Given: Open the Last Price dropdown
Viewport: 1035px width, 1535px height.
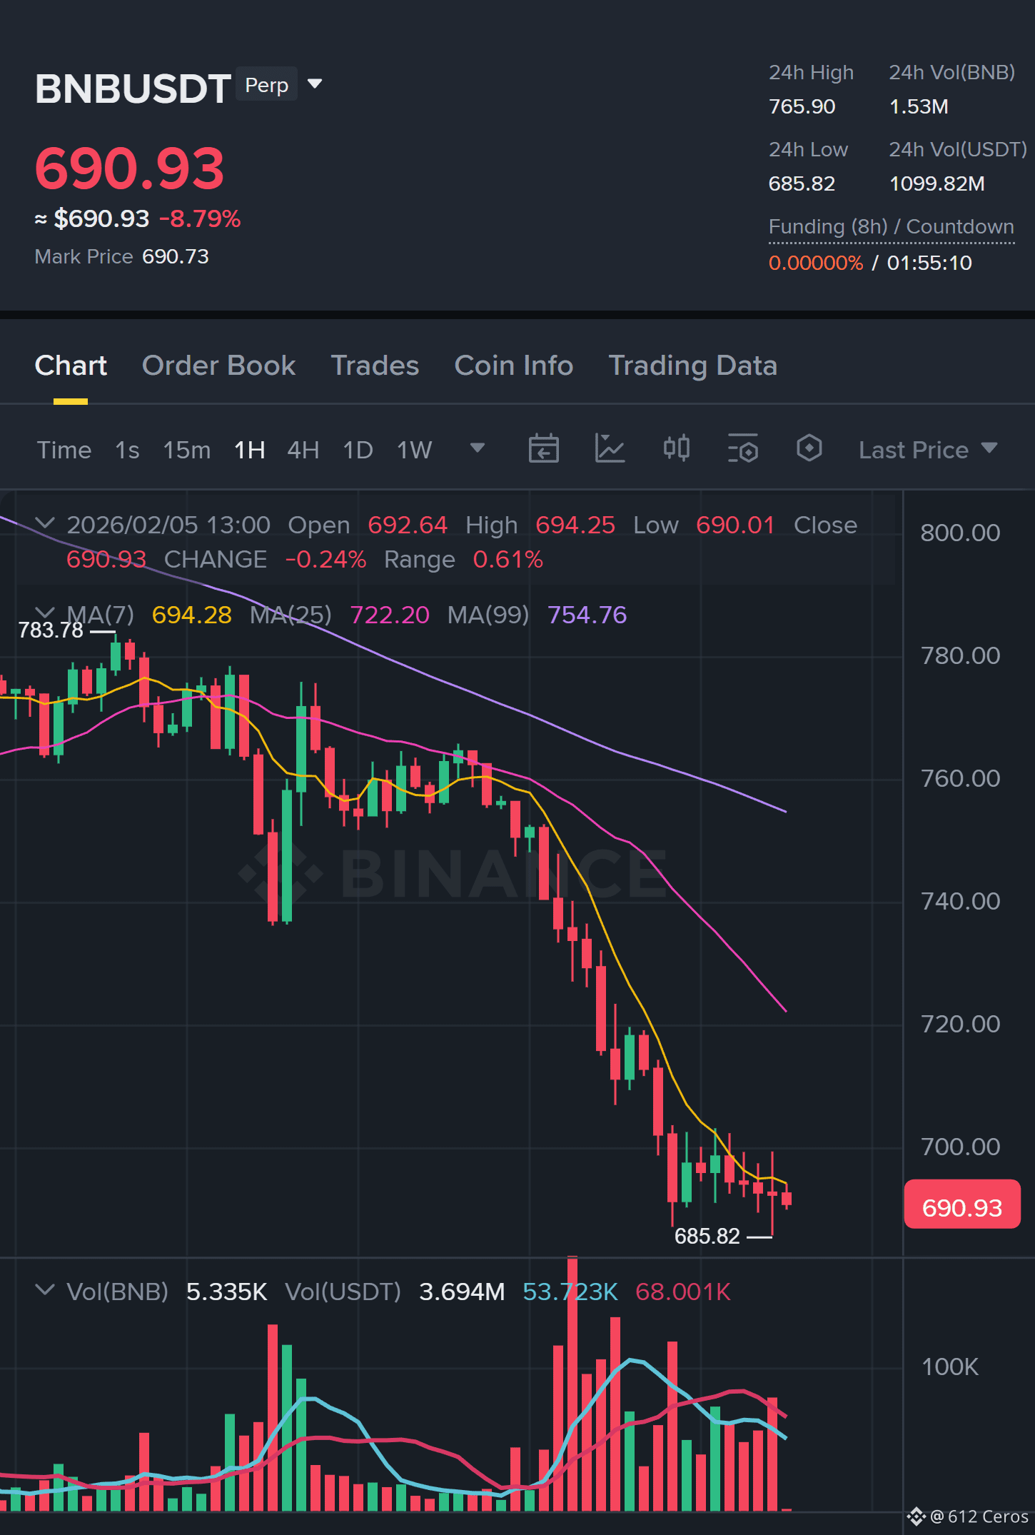Looking at the screenshot, I should [927, 450].
